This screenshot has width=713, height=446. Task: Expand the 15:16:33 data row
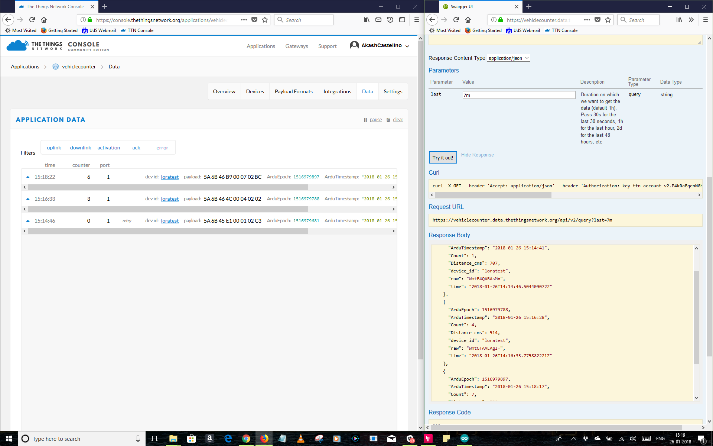point(28,199)
